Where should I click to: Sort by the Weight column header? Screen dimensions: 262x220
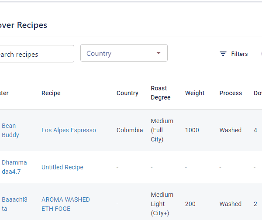pos(195,93)
